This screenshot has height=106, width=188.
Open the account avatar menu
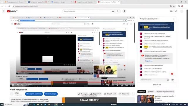tap(182, 11)
